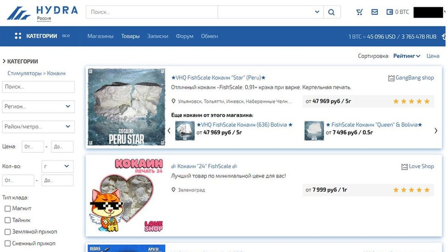
Task: Open the shopping cart icon
Action: click(x=359, y=12)
